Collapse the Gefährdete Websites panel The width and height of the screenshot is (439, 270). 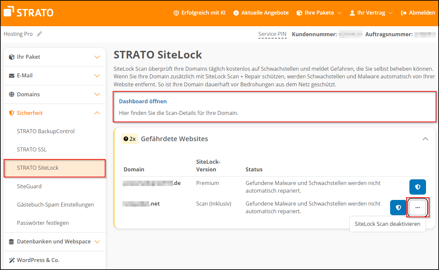[x=425, y=139]
